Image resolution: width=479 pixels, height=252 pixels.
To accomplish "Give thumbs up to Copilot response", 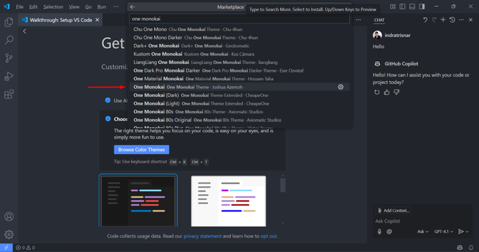I will pos(387,92).
